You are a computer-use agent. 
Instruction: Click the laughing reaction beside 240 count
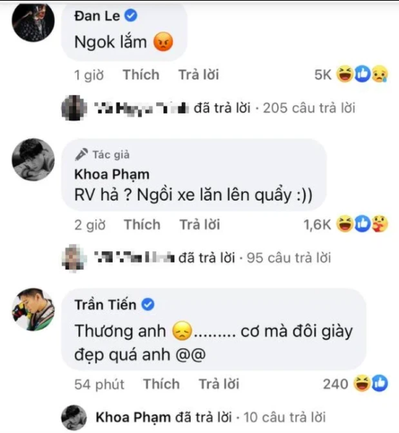click(362, 384)
